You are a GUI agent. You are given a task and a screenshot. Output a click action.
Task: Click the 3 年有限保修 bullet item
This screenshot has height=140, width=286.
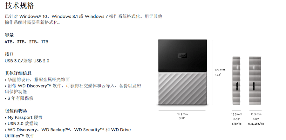coord(19,99)
